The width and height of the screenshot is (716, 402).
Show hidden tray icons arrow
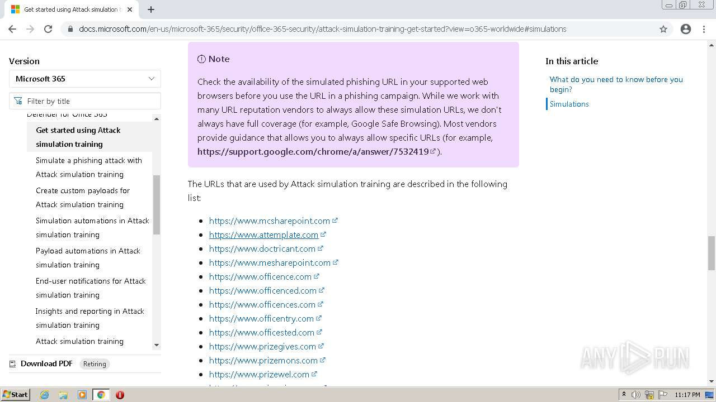pyautogui.click(x=624, y=395)
